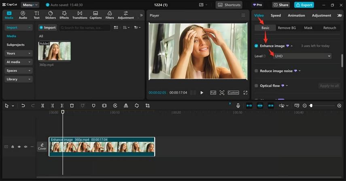Open the selection tool mode dropdown
Screen dimensions: 346x181
[x=13, y=106]
